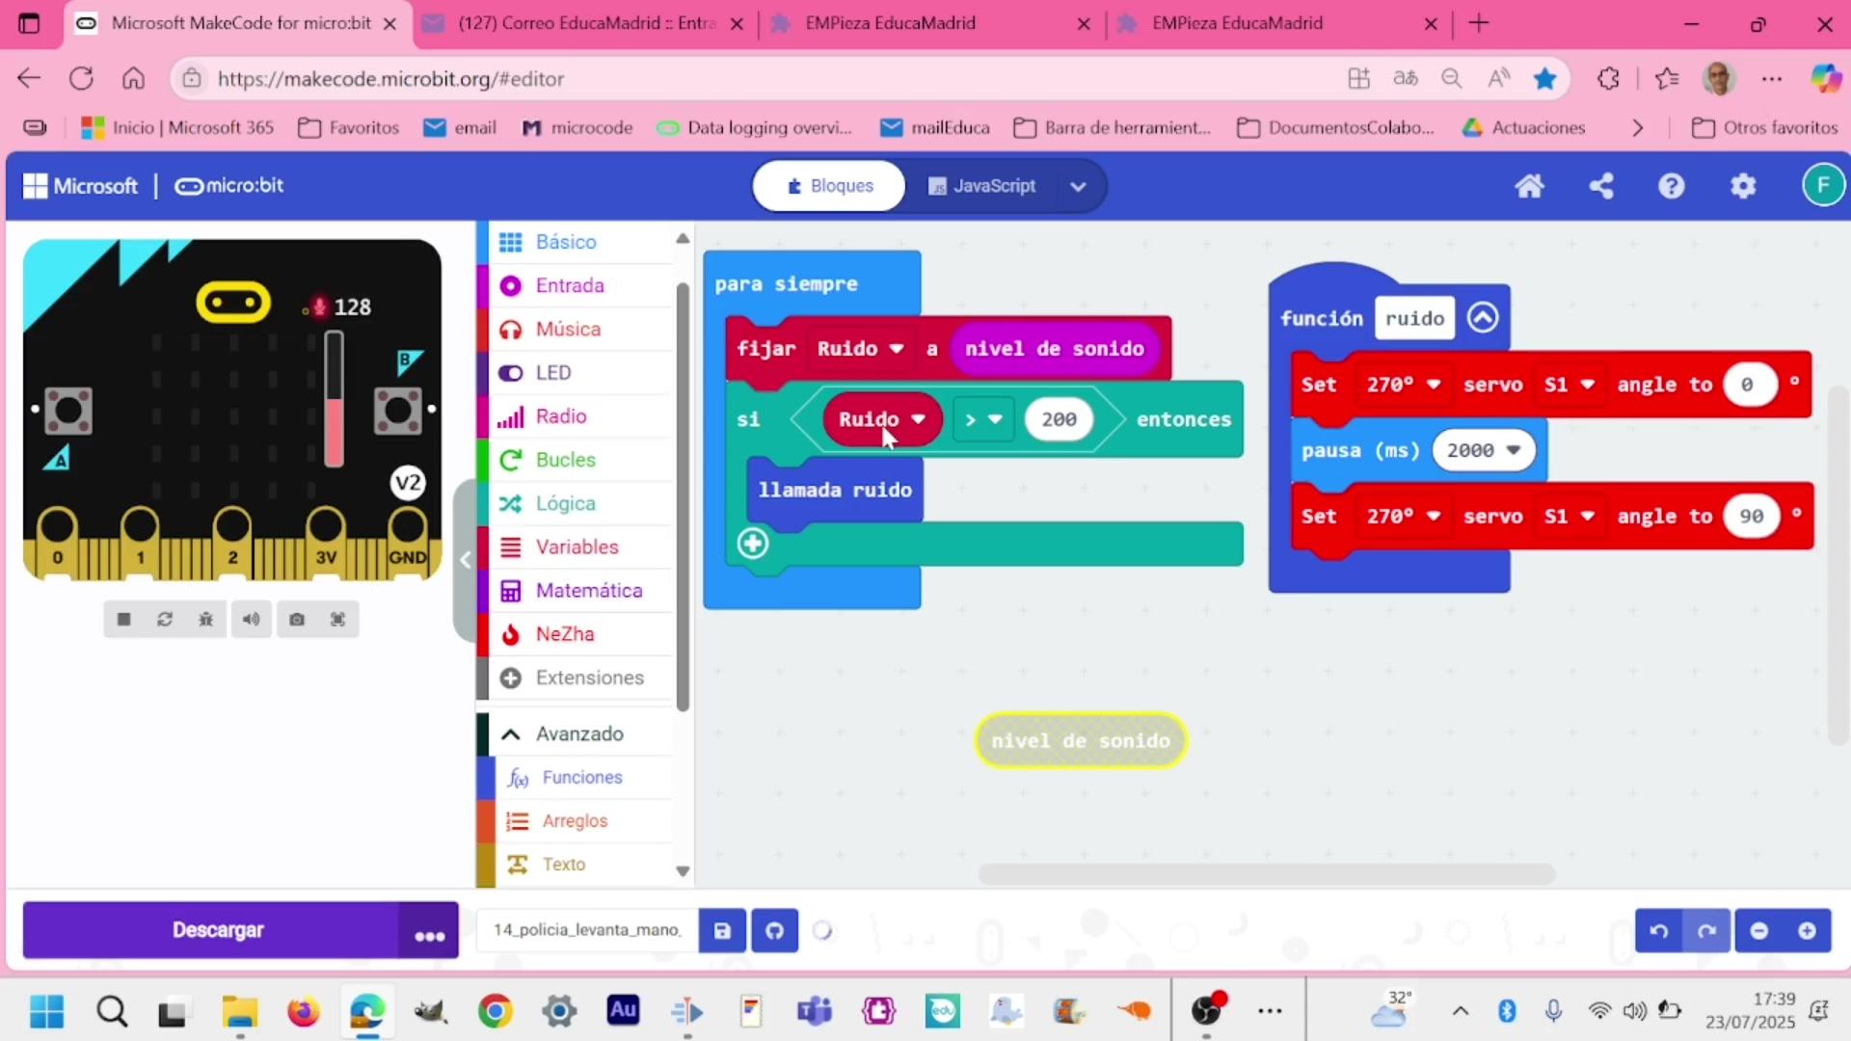Viewport: 1851px width, 1041px height.
Task: Click the Share project icon
Action: click(1601, 186)
